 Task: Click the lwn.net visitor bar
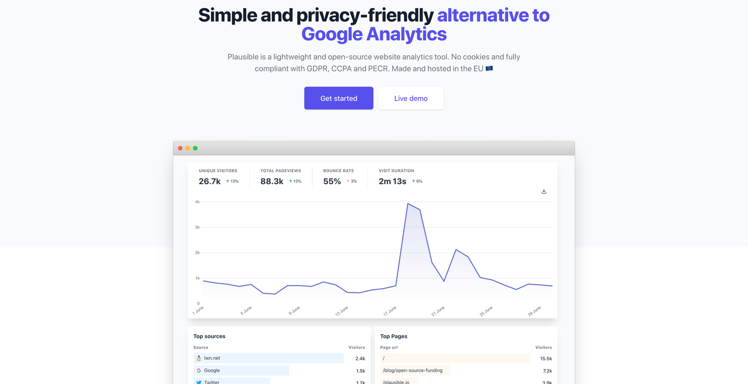click(269, 358)
